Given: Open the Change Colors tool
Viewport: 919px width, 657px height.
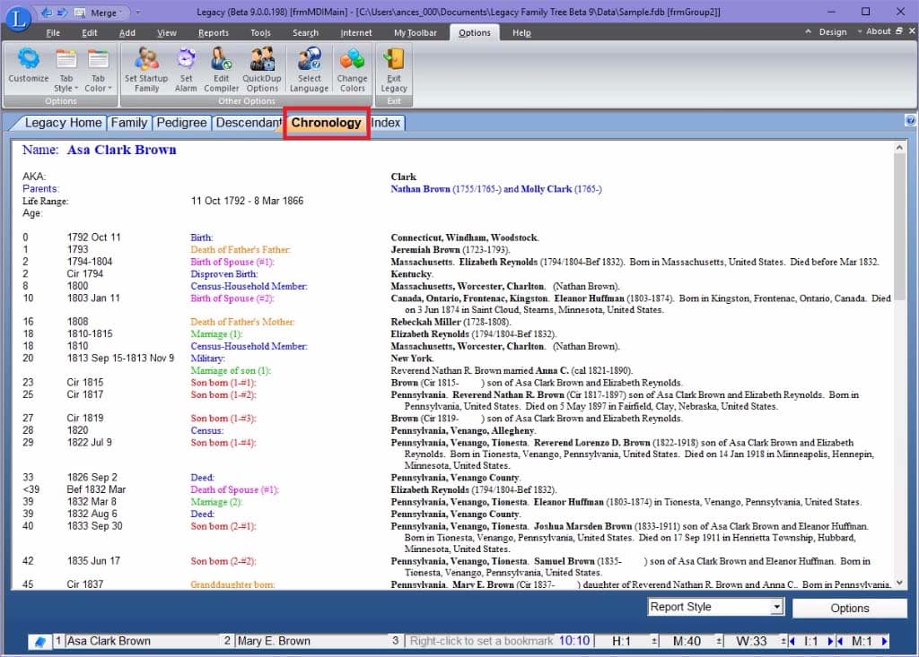Looking at the screenshot, I should point(352,67).
